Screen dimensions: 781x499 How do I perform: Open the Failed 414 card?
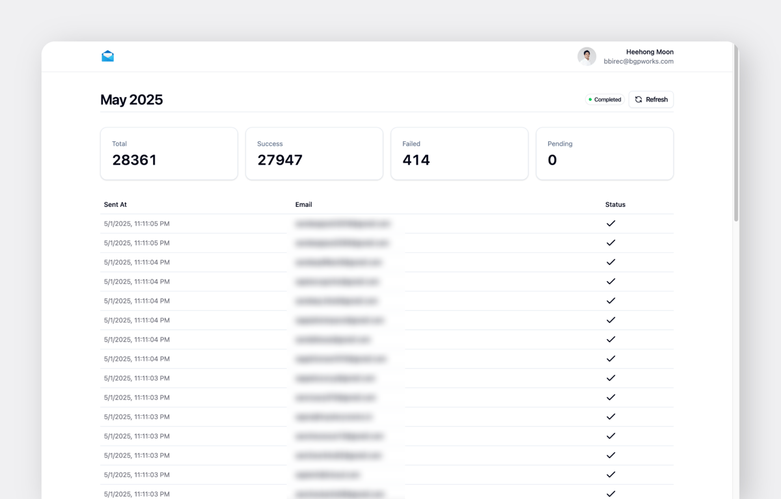coord(459,154)
